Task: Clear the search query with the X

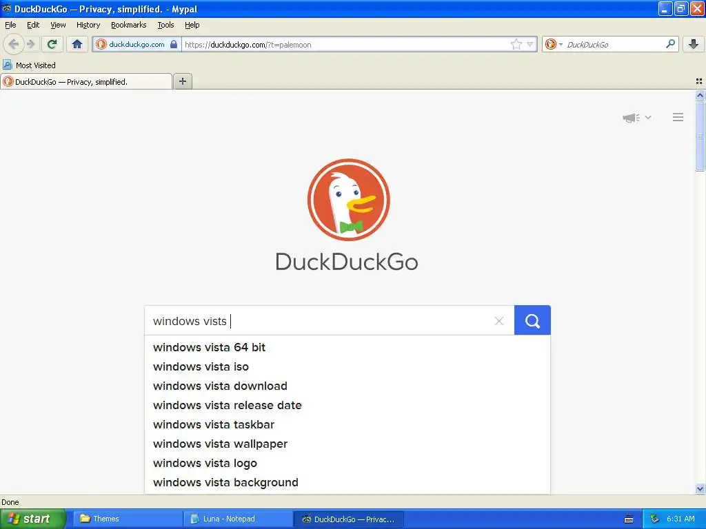Action: (x=499, y=321)
